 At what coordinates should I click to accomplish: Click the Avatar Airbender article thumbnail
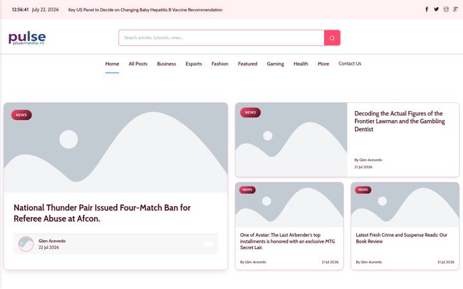(x=289, y=205)
